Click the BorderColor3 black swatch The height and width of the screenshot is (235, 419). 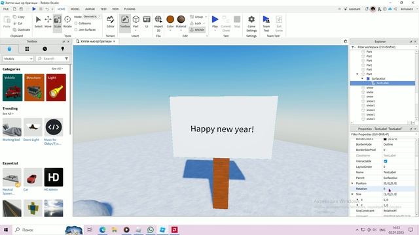coord(385,139)
